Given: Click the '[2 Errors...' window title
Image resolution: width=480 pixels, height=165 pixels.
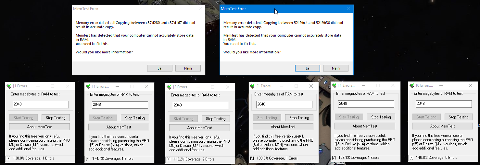Looking at the screenshot, I should 182,87.
